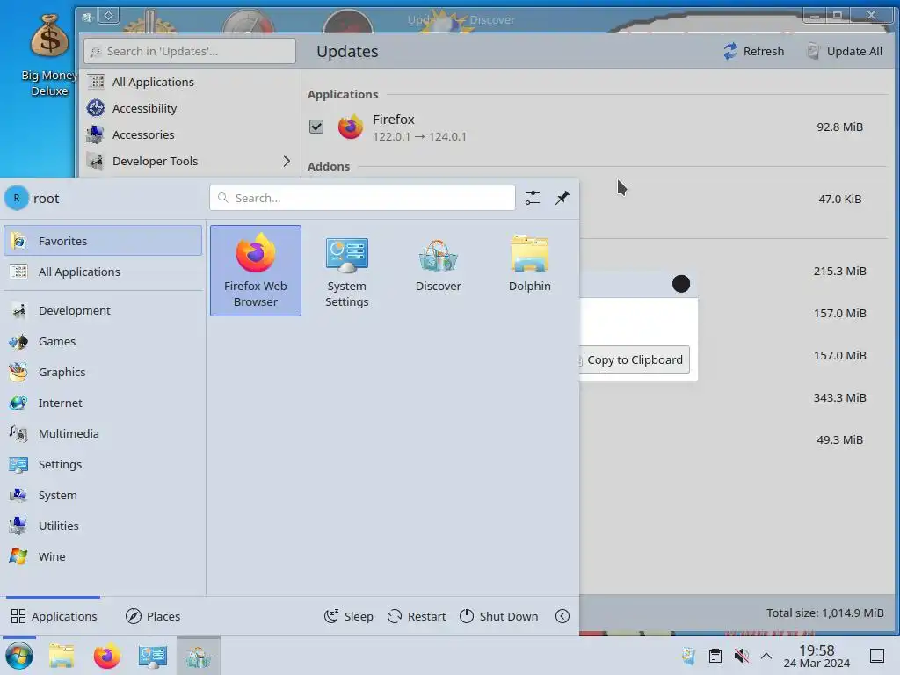Switch to Discover task on taskbar
Image resolution: width=900 pixels, height=675 pixels.
(199, 656)
